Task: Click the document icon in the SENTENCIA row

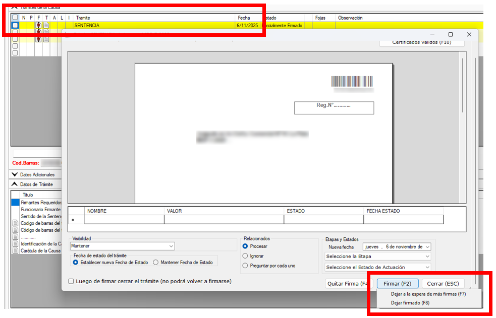Action: point(46,25)
